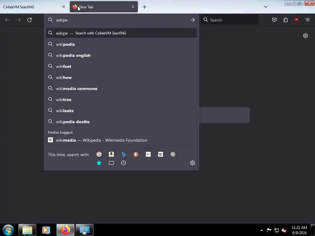Open the network tray icon

pos(277,230)
